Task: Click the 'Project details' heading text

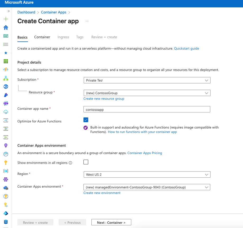Action: tap(29, 62)
